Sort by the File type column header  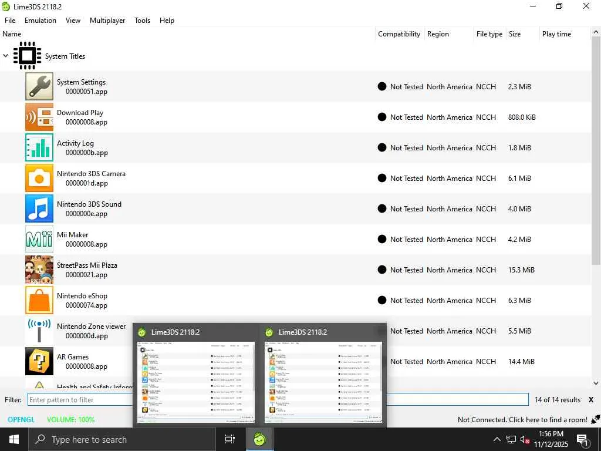[x=489, y=33]
